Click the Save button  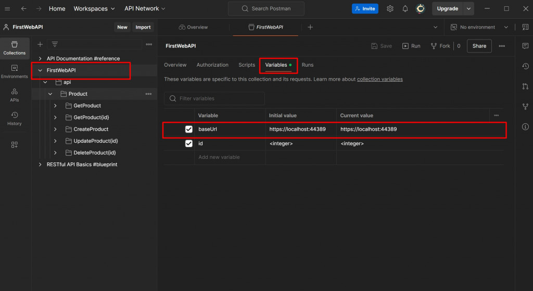point(382,46)
